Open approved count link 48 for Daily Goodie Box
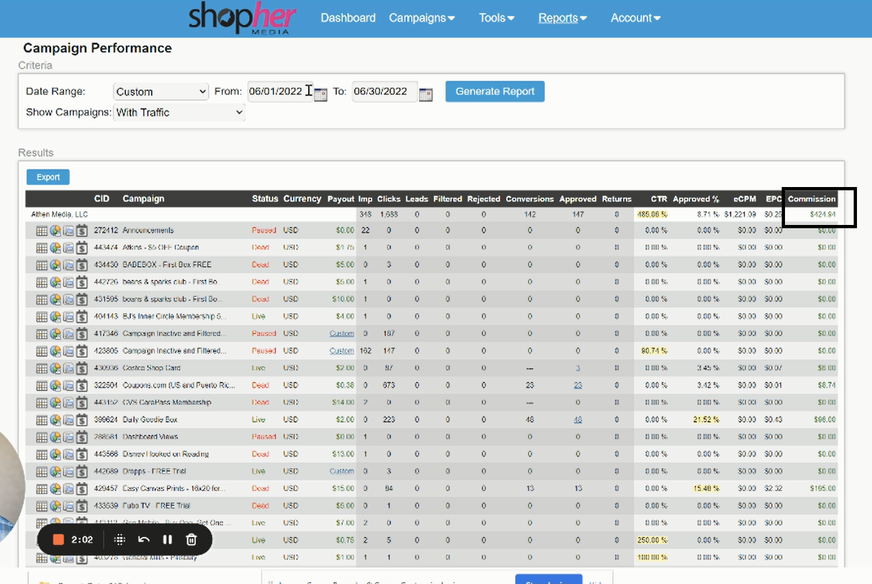 pos(578,420)
